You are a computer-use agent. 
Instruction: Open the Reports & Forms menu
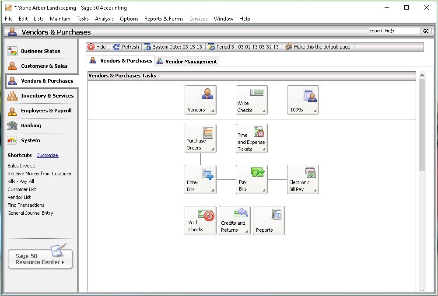(x=164, y=19)
